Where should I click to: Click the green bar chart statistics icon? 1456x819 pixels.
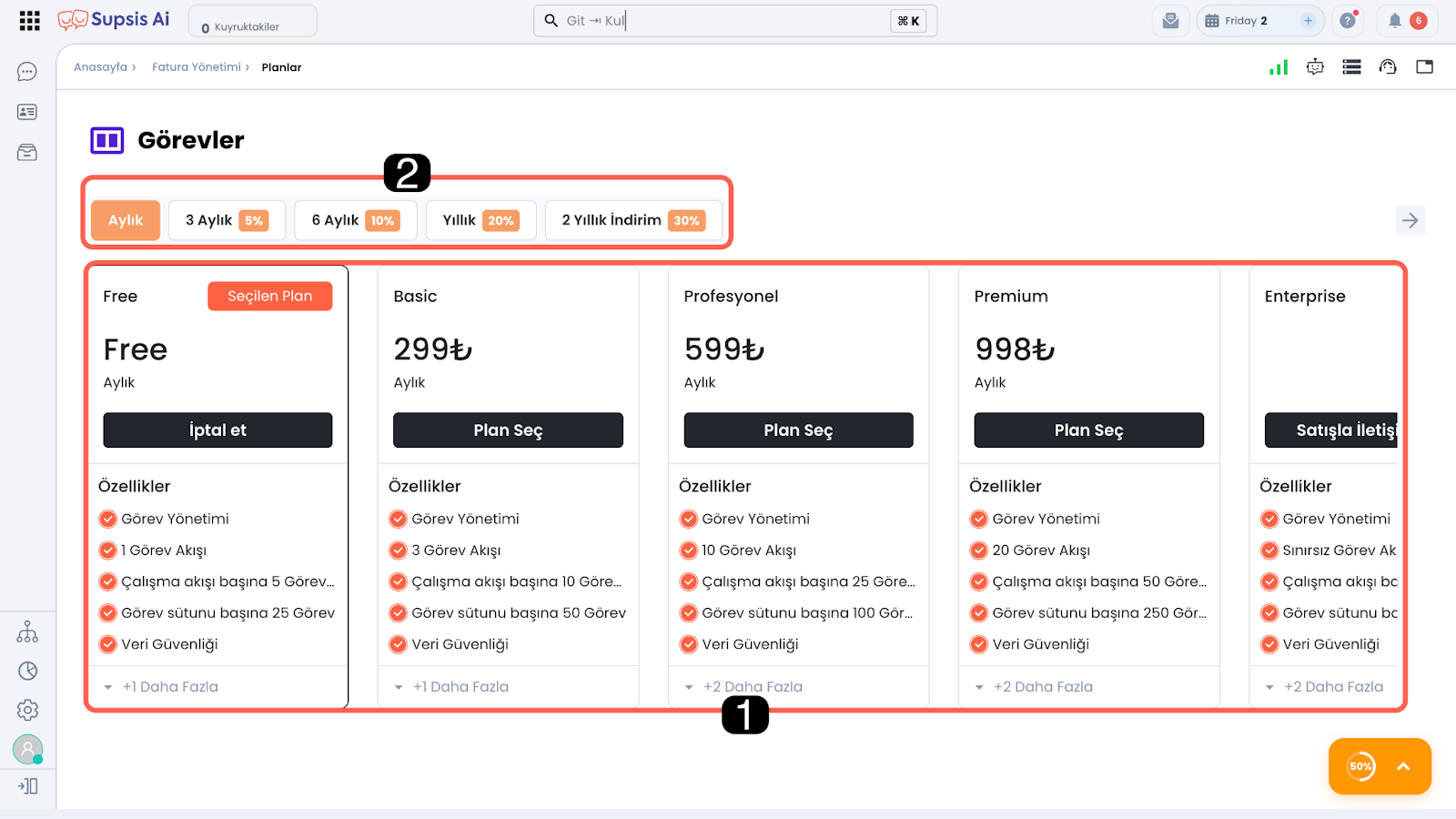click(1279, 67)
